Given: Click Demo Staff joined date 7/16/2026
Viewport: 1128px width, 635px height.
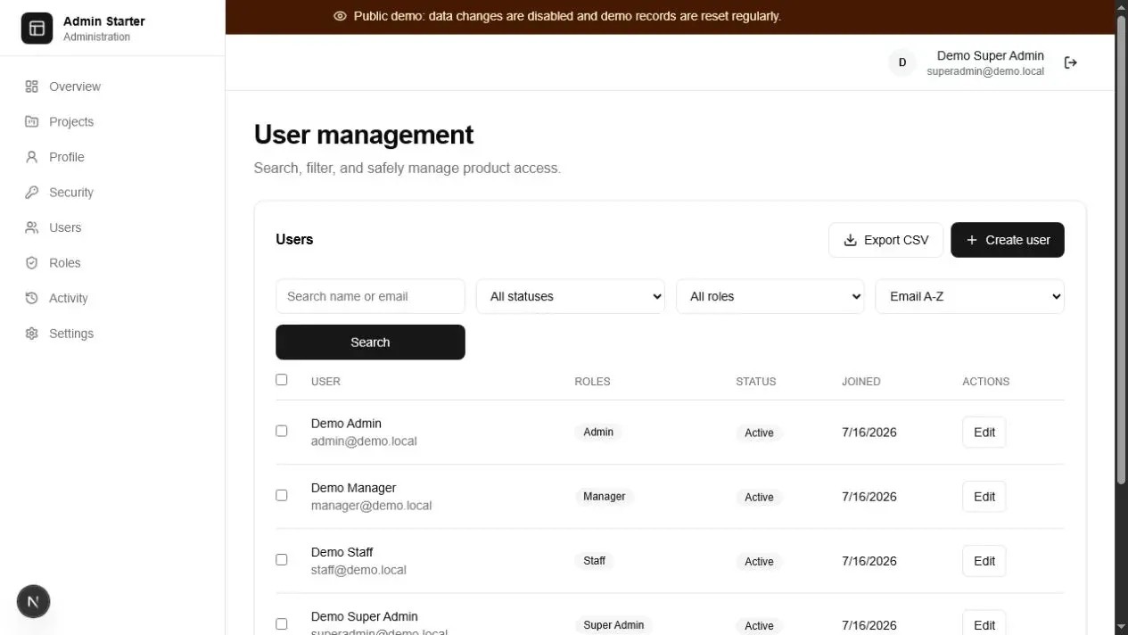Looking at the screenshot, I should click(869, 561).
